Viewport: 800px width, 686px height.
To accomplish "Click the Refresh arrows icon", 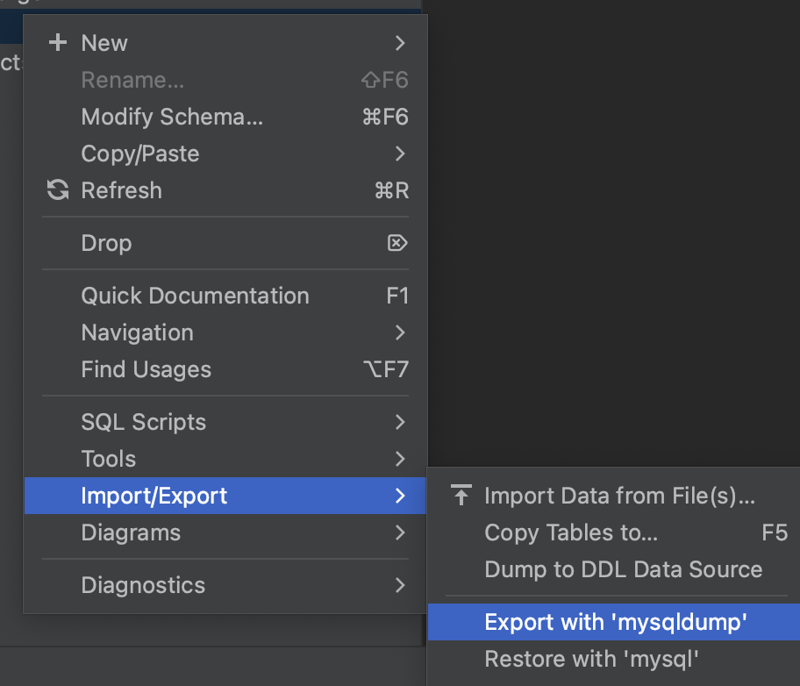I will click(58, 189).
